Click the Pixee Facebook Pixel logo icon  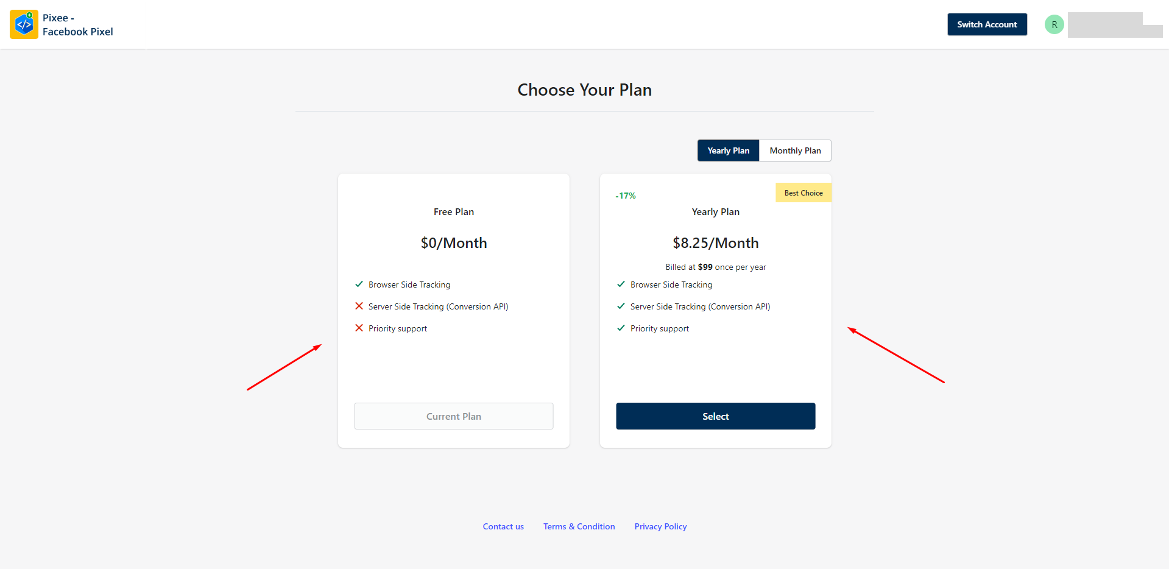[x=24, y=24]
